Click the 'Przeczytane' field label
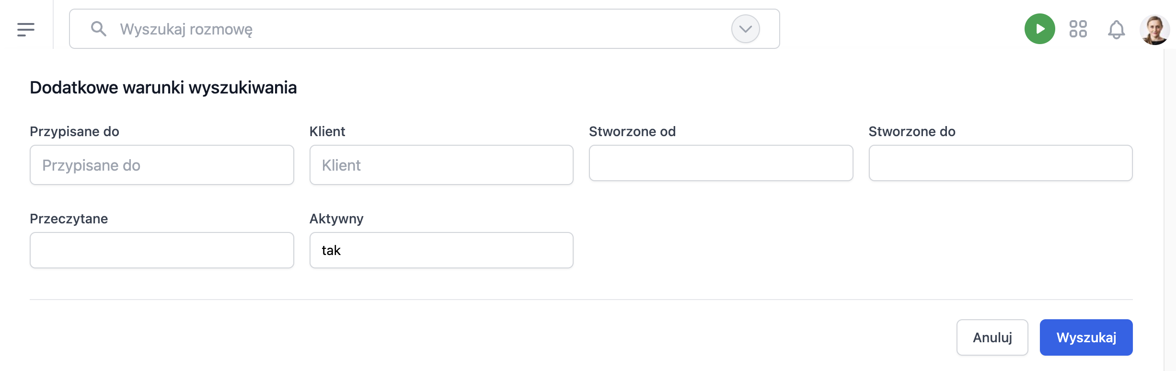The height and width of the screenshot is (371, 1176). [x=69, y=219]
